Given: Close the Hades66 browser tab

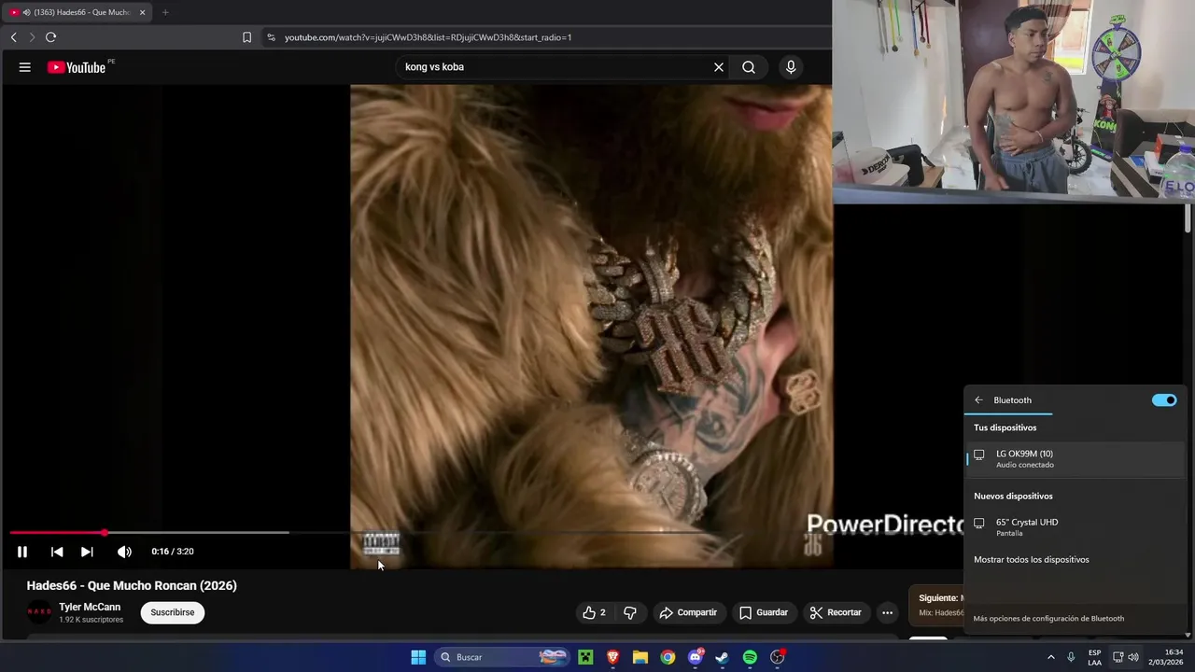Looking at the screenshot, I should pyautogui.click(x=143, y=12).
